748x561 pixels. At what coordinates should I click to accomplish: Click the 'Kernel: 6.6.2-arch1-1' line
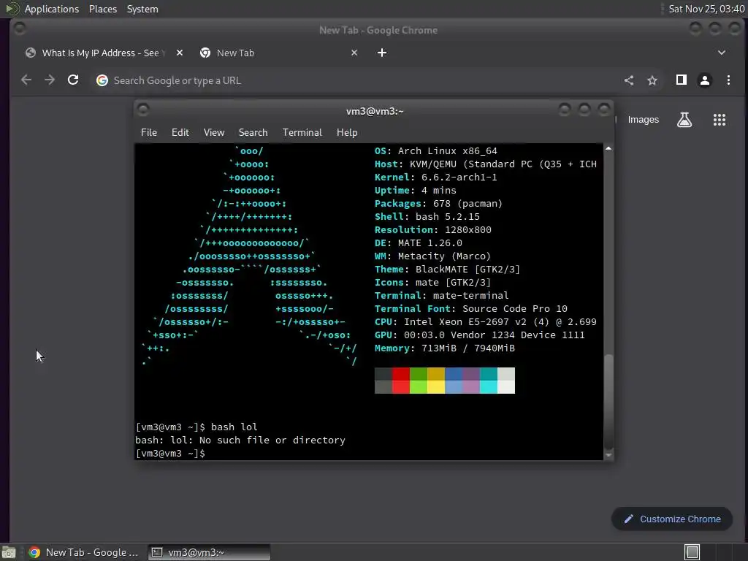pos(435,177)
